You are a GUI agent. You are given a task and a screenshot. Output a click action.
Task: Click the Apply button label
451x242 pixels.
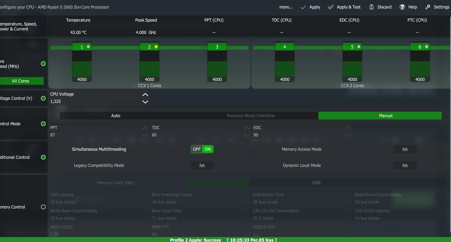(315, 7)
